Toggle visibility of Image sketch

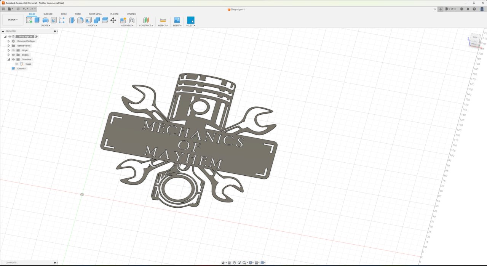pos(17,64)
